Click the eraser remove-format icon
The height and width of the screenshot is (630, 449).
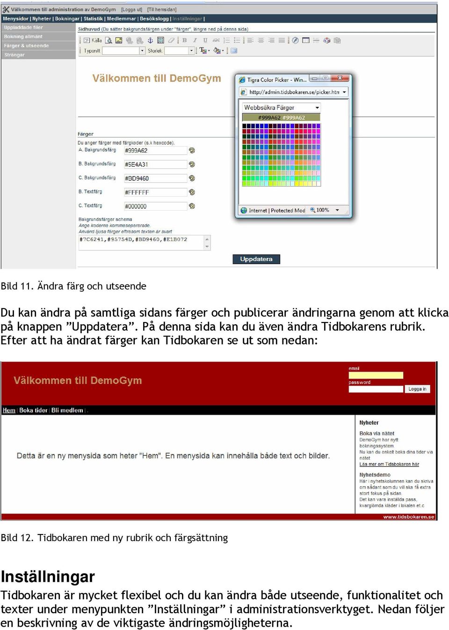point(171,41)
